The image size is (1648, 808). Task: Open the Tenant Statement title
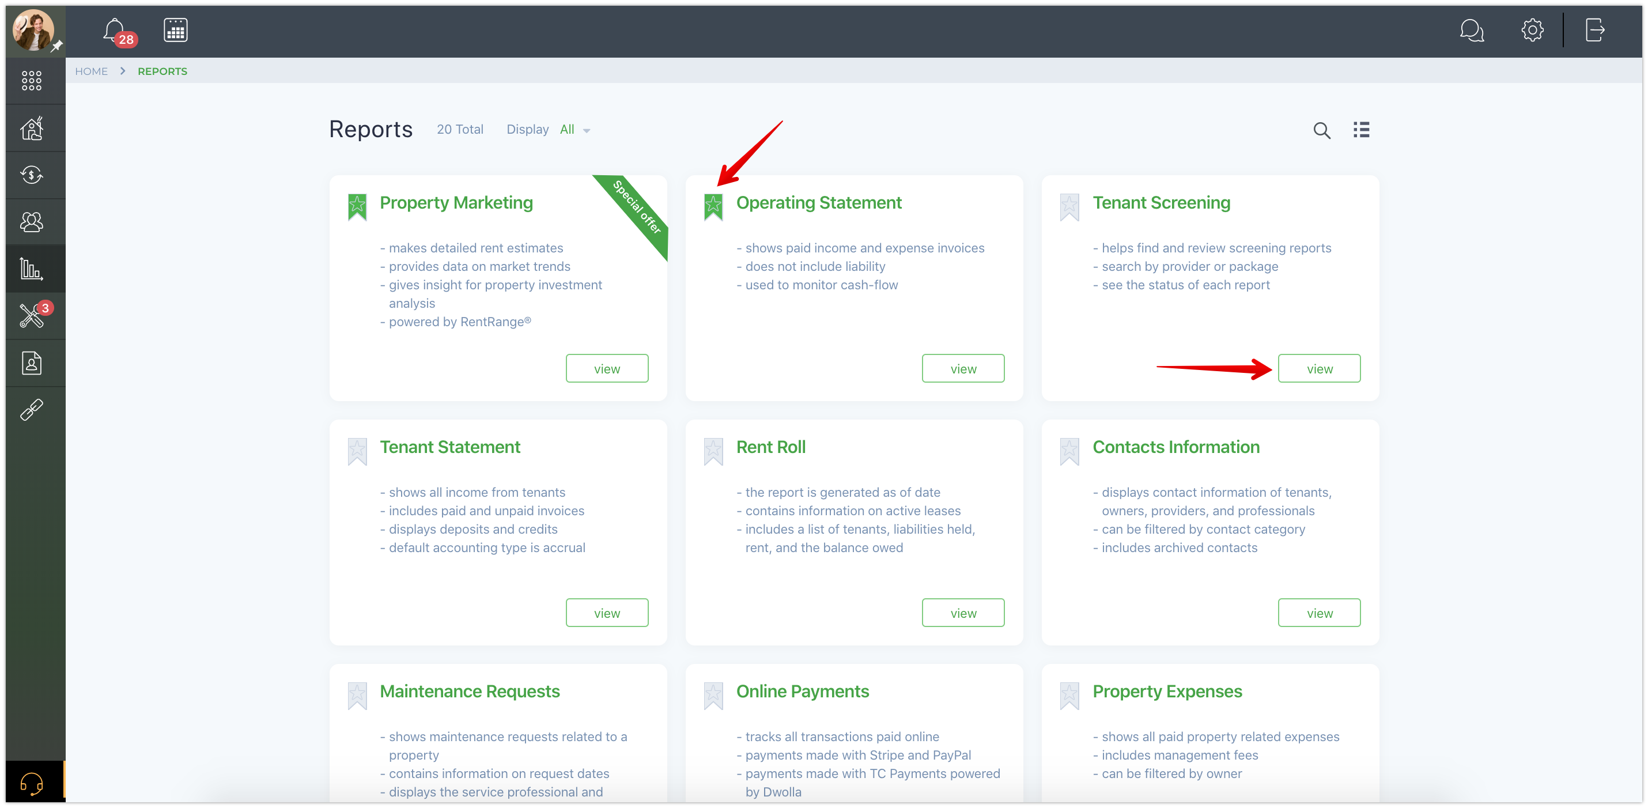(x=450, y=447)
